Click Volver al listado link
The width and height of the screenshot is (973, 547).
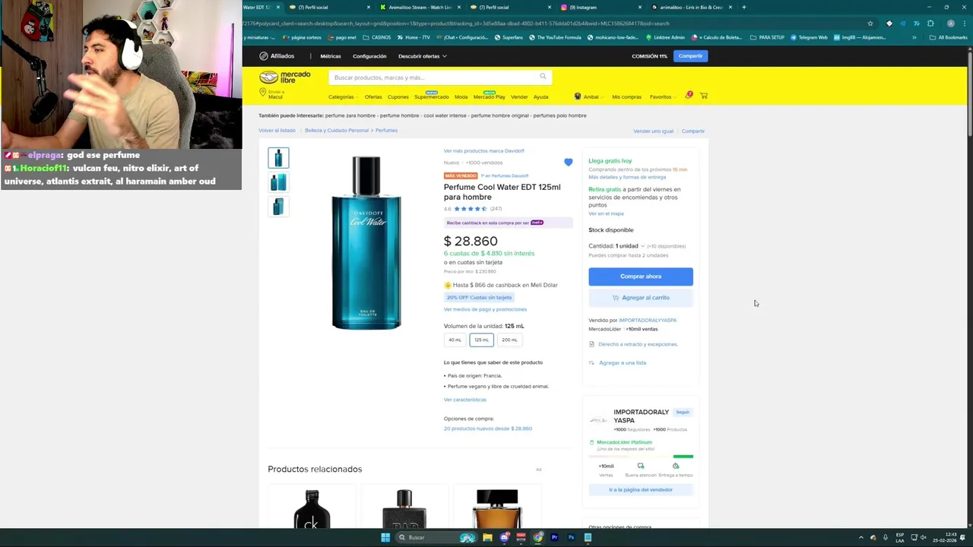tap(277, 131)
